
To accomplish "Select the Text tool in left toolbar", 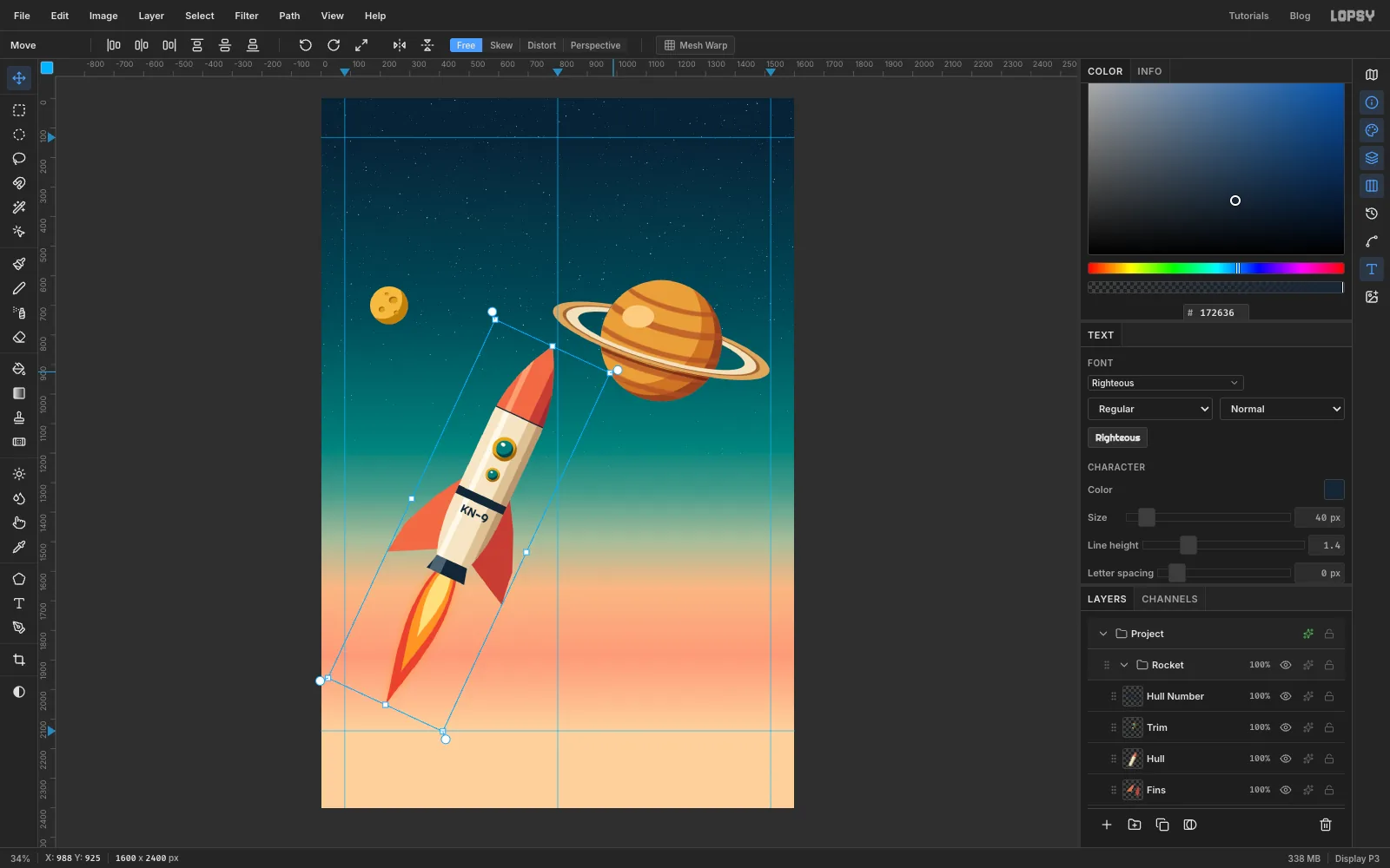I will [x=19, y=603].
